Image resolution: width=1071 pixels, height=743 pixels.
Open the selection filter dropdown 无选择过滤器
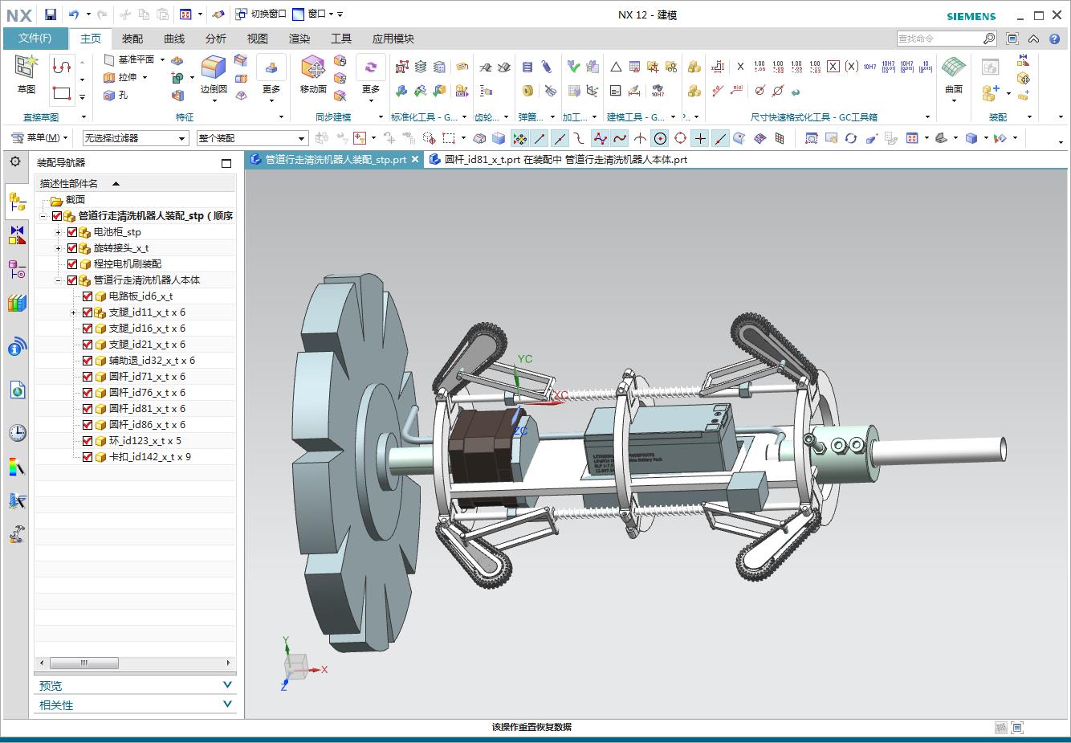click(136, 138)
